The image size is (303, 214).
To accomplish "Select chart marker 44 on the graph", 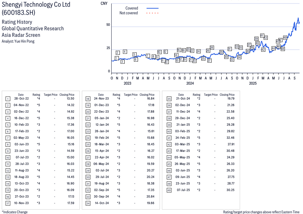I will click(x=273, y=48).
